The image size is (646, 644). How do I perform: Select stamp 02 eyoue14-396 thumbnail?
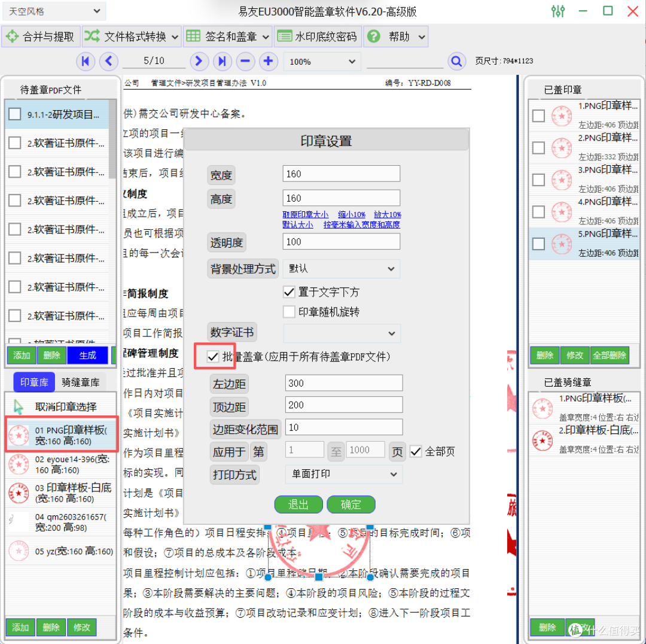[x=19, y=464]
